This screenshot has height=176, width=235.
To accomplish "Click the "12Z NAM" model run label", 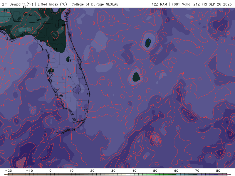I will coord(159,4).
